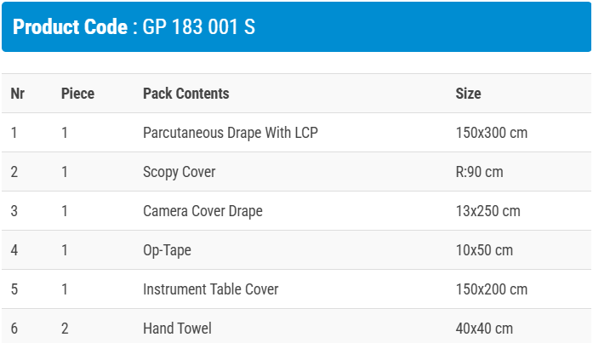
Task: Click the Parcutaneous Drape With LCP entry
Action: click(x=231, y=133)
